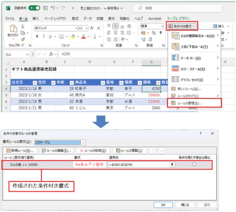236x212 pixels.
Task: Redo the last action
Action: (63, 8)
